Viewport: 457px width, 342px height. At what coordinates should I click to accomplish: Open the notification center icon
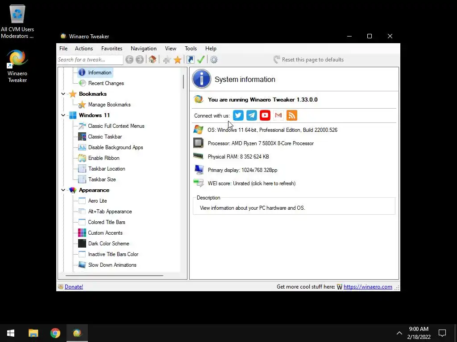(442, 333)
